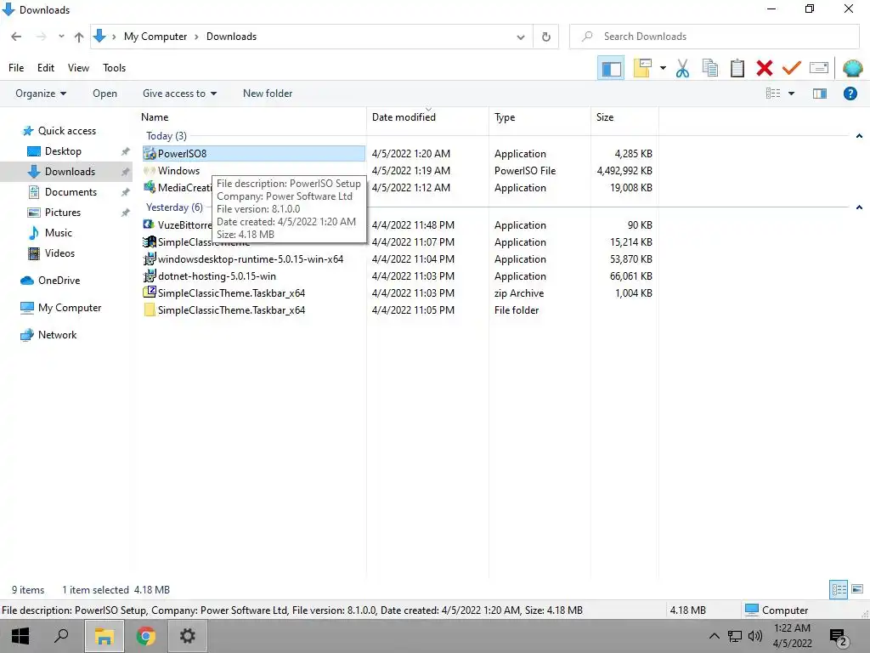Click the Rename icon in toolbar
Image resolution: width=870 pixels, height=653 pixels.
[x=819, y=68]
